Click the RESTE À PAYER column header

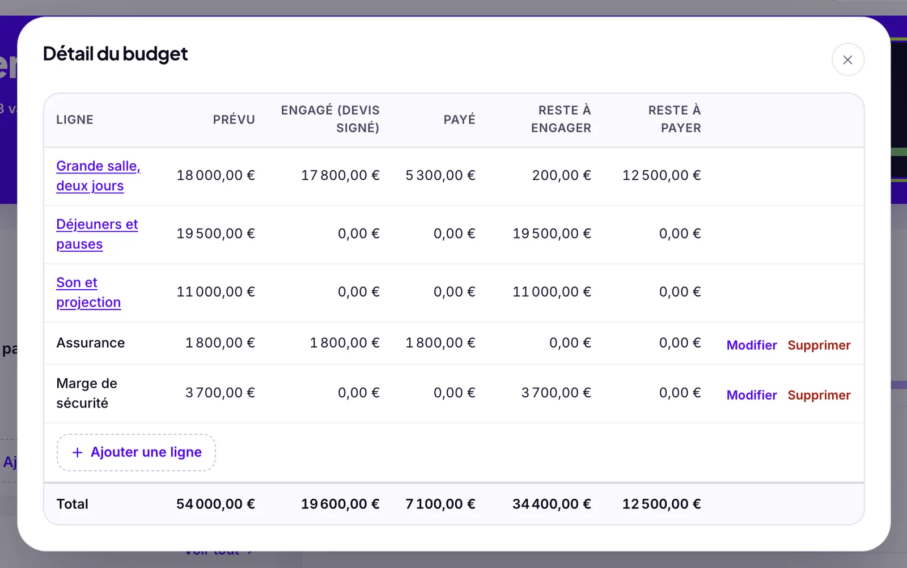click(674, 119)
